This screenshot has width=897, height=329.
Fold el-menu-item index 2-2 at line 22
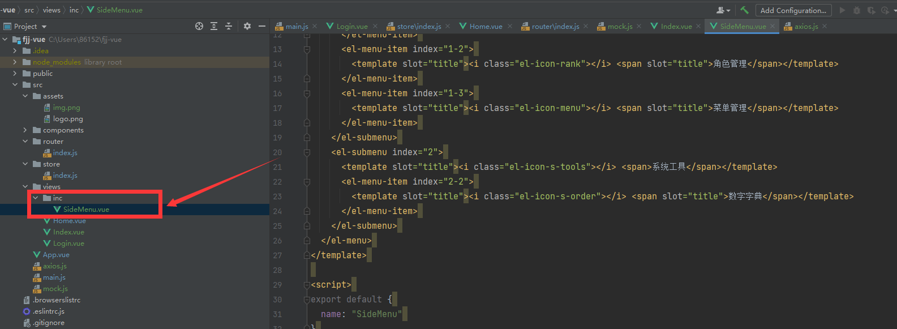(x=307, y=182)
